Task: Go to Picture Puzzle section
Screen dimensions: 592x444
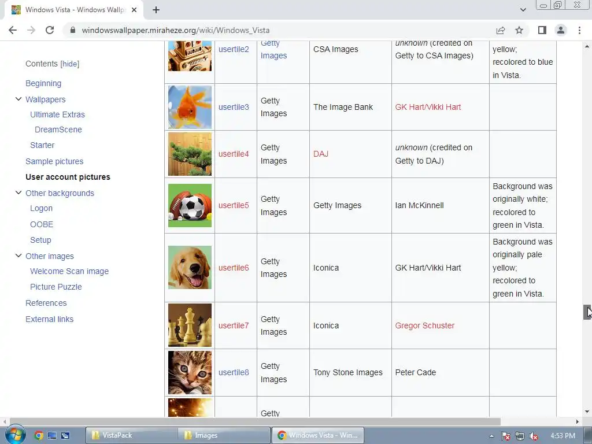Action: pos(56,287)
